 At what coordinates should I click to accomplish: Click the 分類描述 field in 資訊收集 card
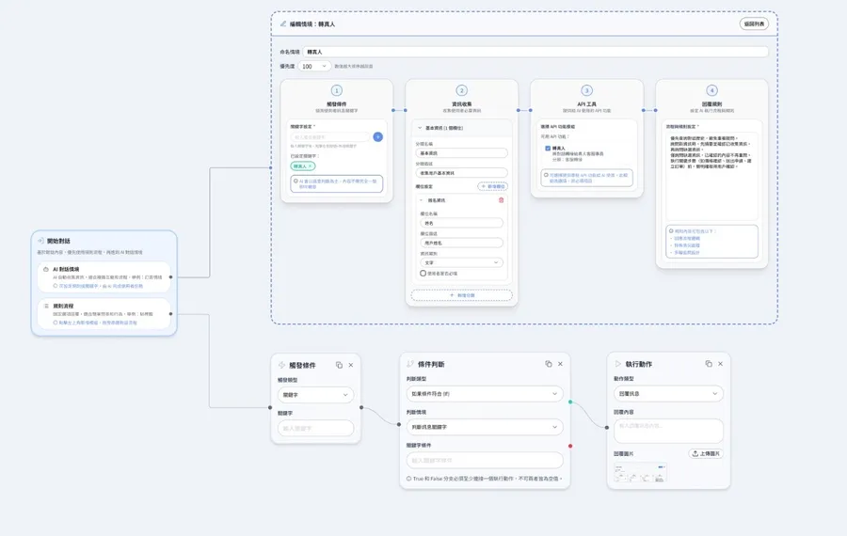click(x=461, y=173)
